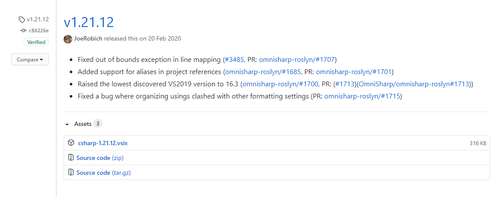Image resolution: width=494 pixels, height=197 pixels.
Task: Download csharp-1.21.12.vsix file
Action: point(103,143)
